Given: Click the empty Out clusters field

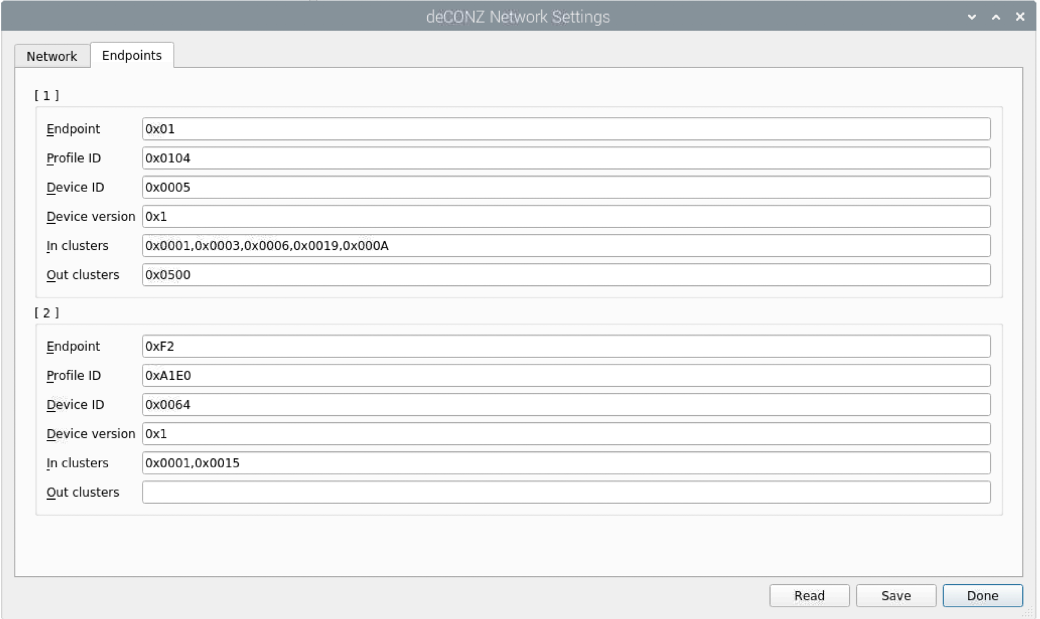Looking at the screenshot, I should 565,492.
